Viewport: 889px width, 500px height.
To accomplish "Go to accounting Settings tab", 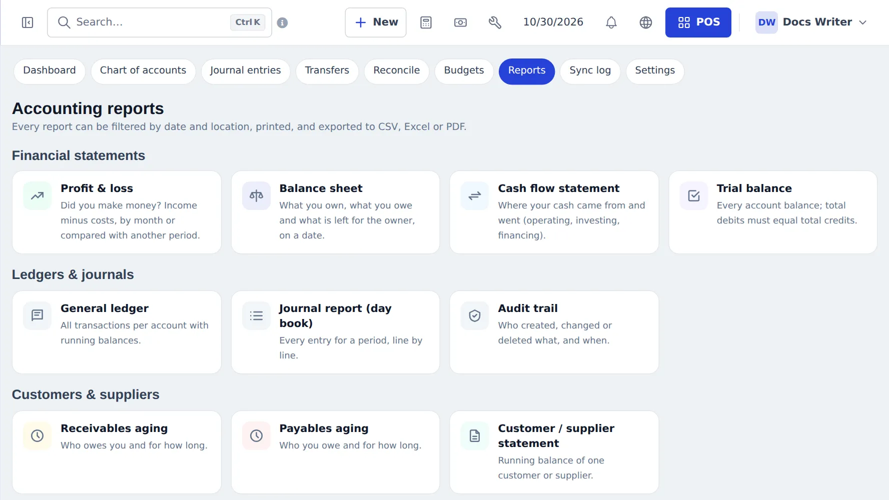I will (x=655, y=71).
